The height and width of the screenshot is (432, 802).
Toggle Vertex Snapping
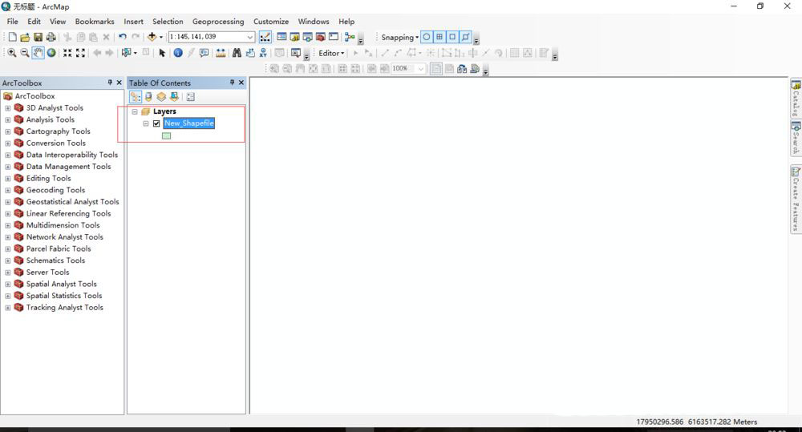pos(452,37)
